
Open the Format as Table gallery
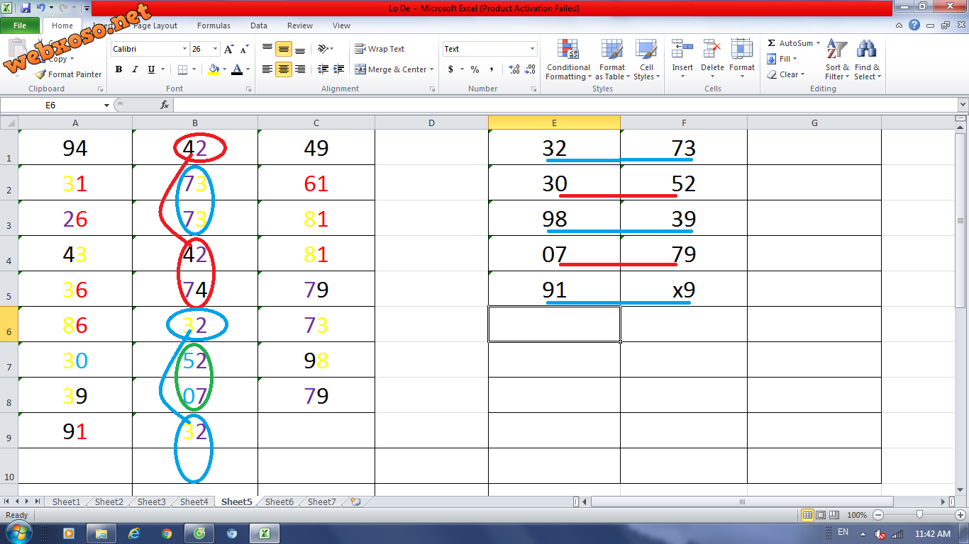click(612, 61)
